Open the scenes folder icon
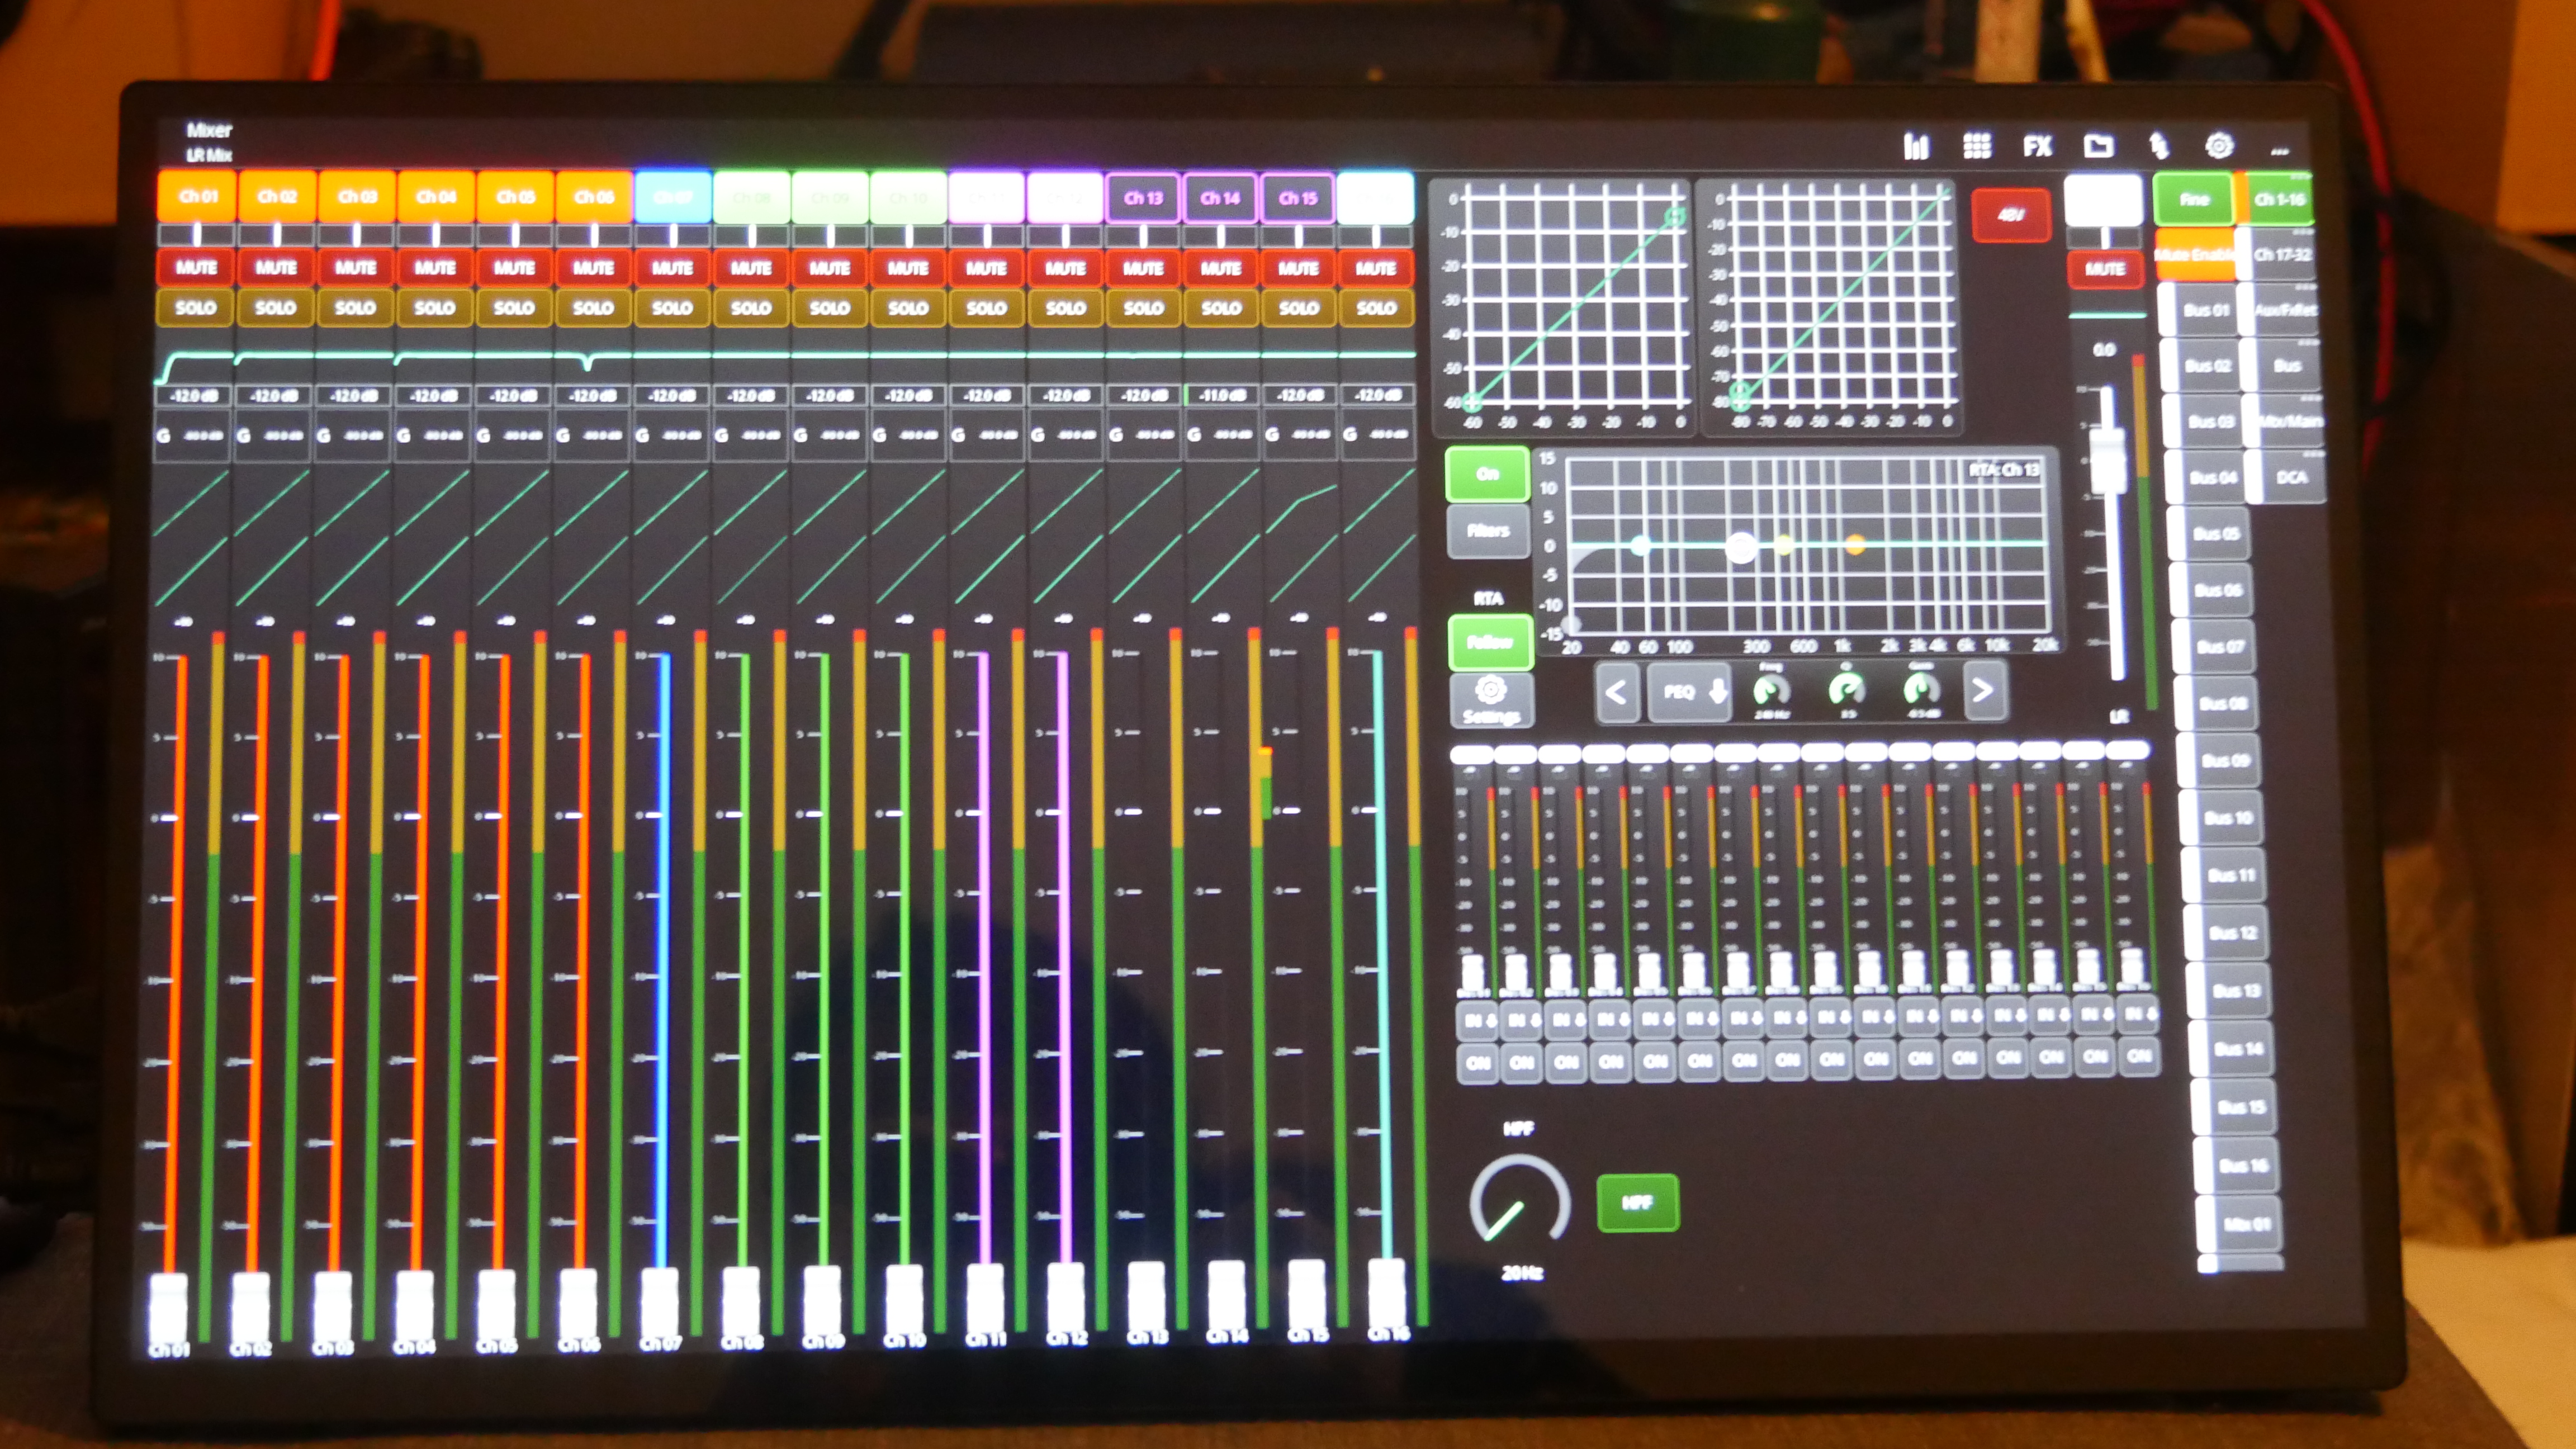The image size is (2576, 1449). point(2100,147)
